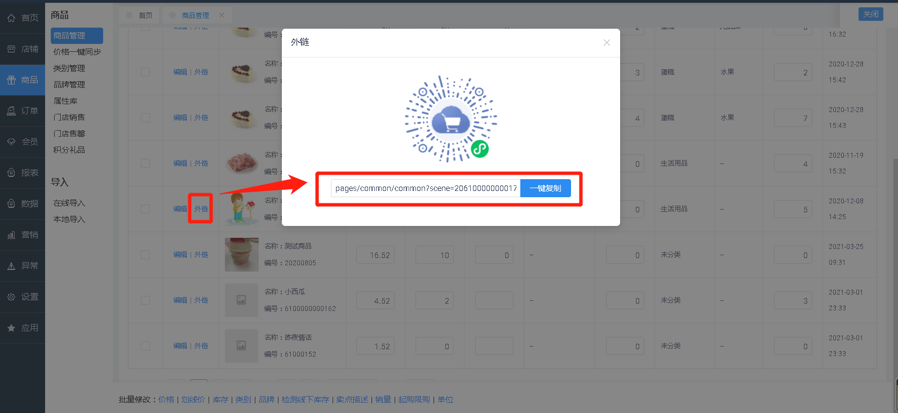898x413 pixels.
Task: Click the 外链 dialog title
Action: (x=300, y=42)
